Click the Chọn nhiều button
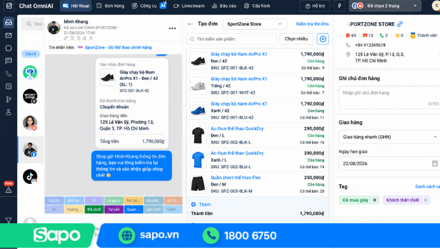The width and height of the screenshot is (440, 249). 296,39
